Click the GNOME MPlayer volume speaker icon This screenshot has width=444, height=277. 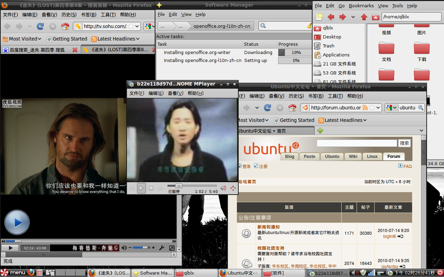(223, 188)
